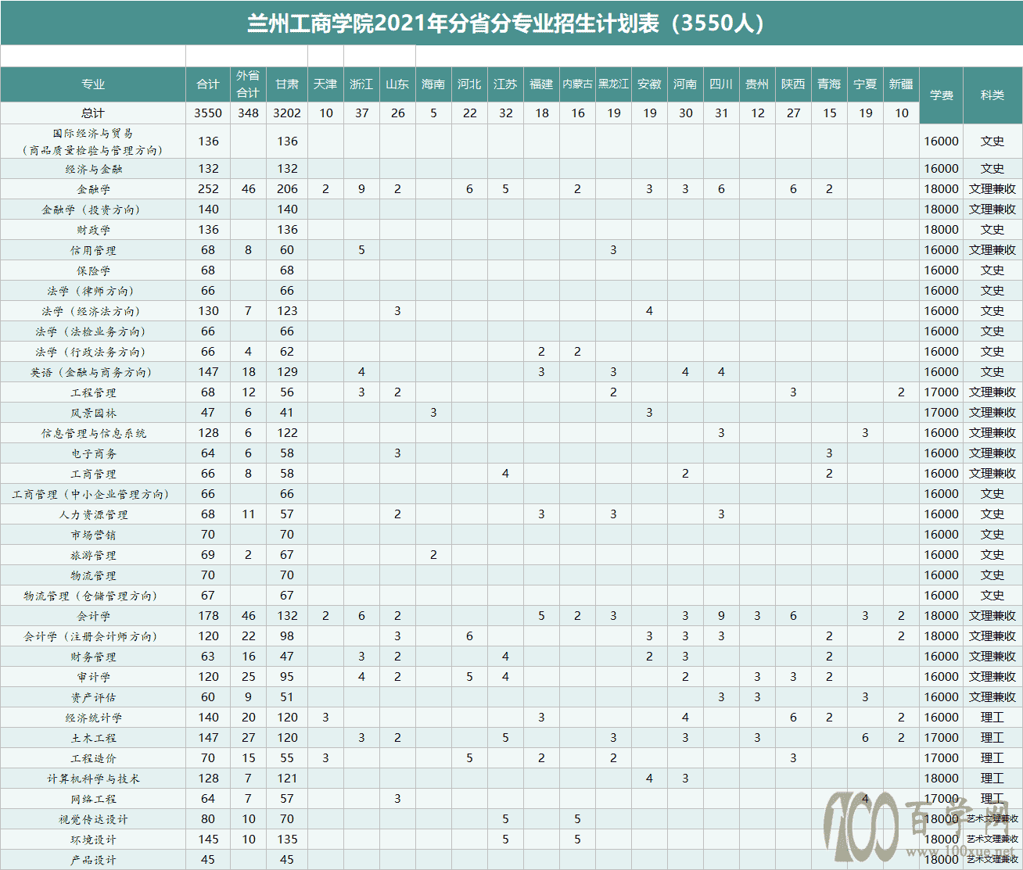Select the 甘肃 column header
This screenshot has height=870, width=1023.
coord(287,84)
